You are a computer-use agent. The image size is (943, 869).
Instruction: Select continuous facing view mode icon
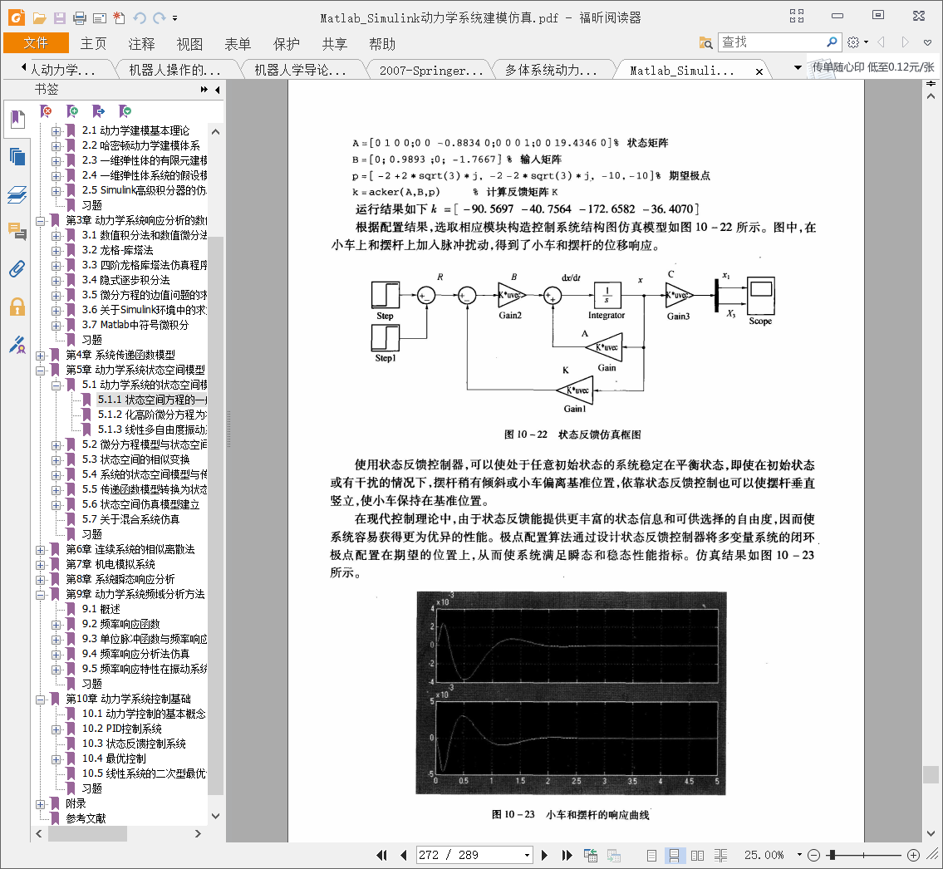point(720,855)
